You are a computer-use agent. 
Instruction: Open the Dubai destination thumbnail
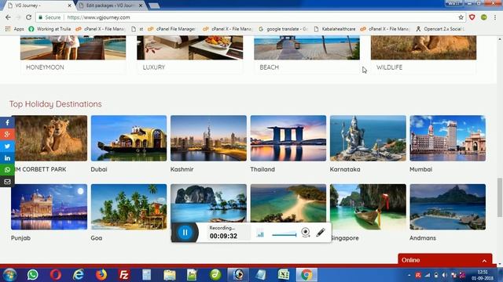pyautogui.click(x=129, y=138)
